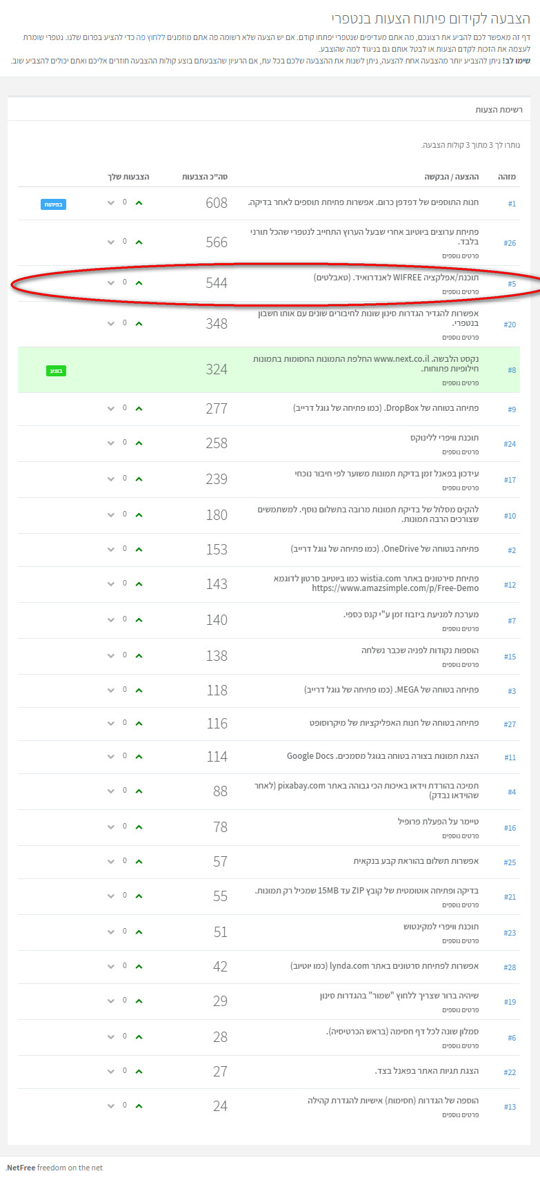The image size is (540, 1178).
Task: Open the #22 suggestion ID link
Action: (x=510, y=1072)
